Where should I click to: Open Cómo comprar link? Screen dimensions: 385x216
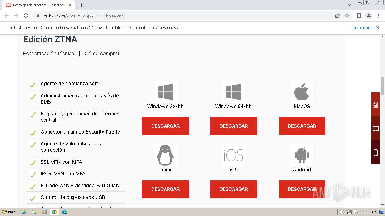point(102,53)
